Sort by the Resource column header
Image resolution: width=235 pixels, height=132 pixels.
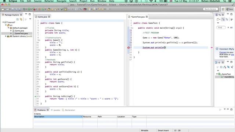tap(90, 117)
